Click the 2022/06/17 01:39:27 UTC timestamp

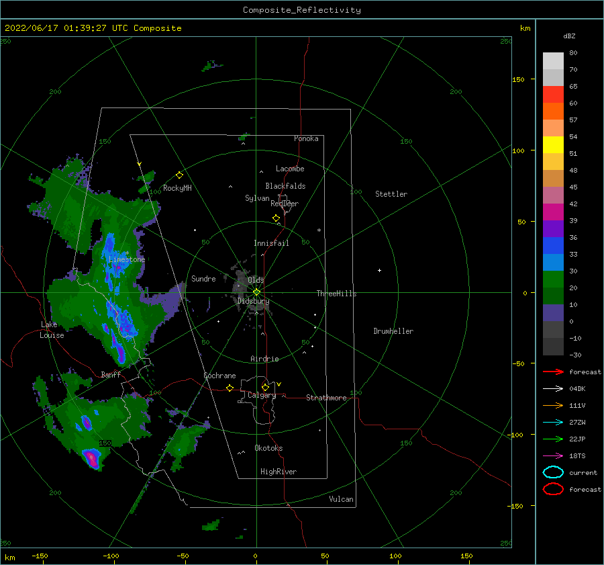coord(93,28)
